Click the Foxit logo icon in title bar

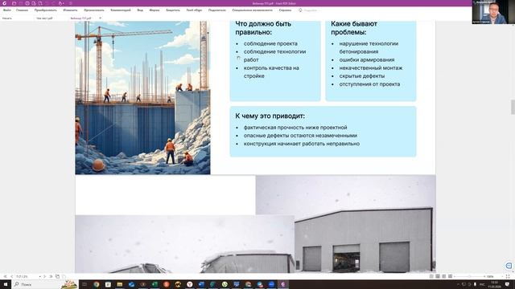pyautogui.click(x=4, y=3)
